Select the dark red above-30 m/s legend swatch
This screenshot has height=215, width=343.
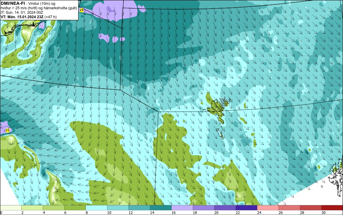pos(332,208)
